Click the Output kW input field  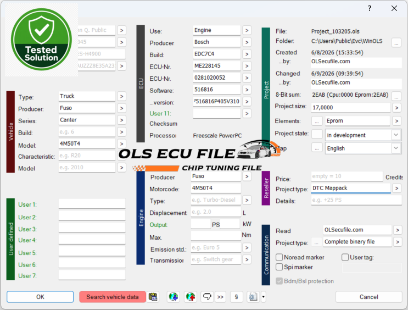[x=230, y=224]
